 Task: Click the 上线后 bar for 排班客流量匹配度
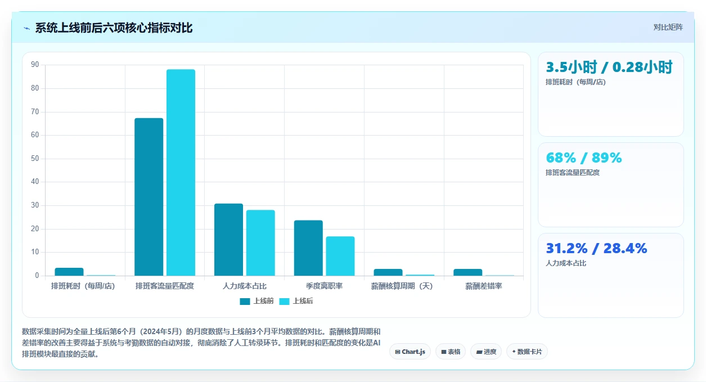(181, 173)
